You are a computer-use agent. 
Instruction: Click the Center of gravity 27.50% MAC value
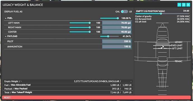(183, 16)
